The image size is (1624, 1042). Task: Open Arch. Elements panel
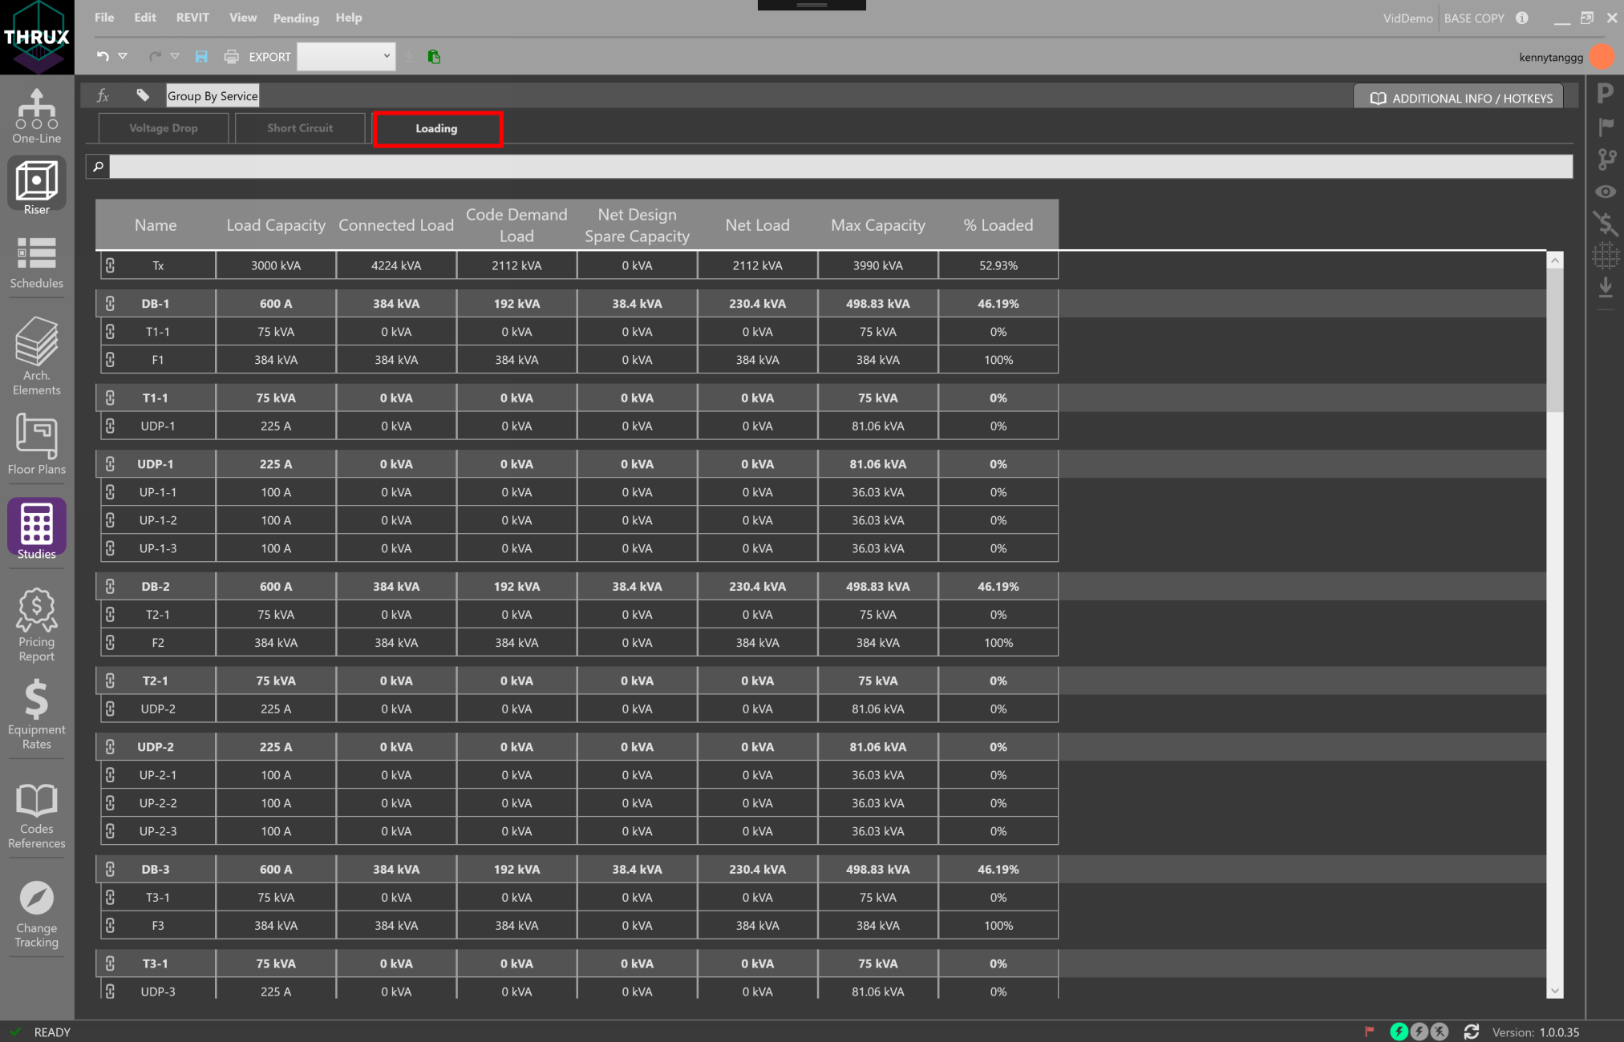37,355
